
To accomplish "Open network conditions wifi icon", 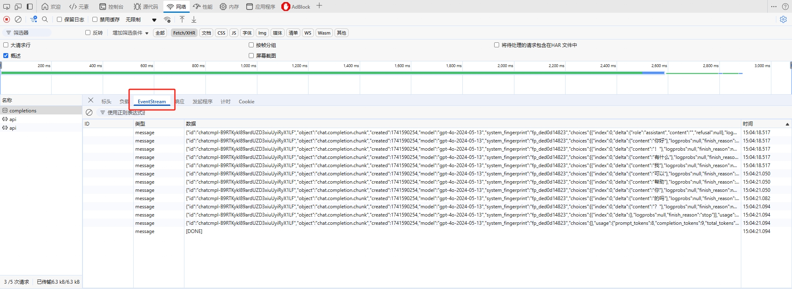I will coord(167,19).
